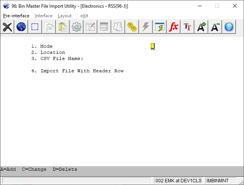Click the TT font type icon
Viewport: 244px width, 185px height.
[x=187, y=27]
